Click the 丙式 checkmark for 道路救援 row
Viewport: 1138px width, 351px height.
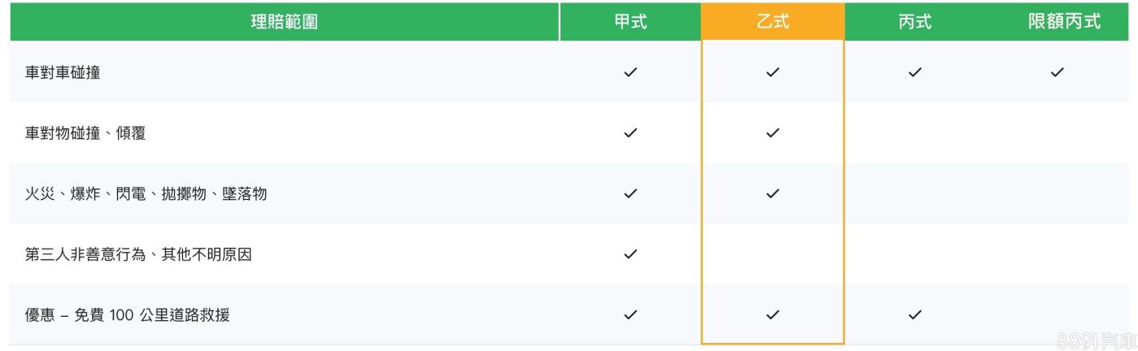915,314
